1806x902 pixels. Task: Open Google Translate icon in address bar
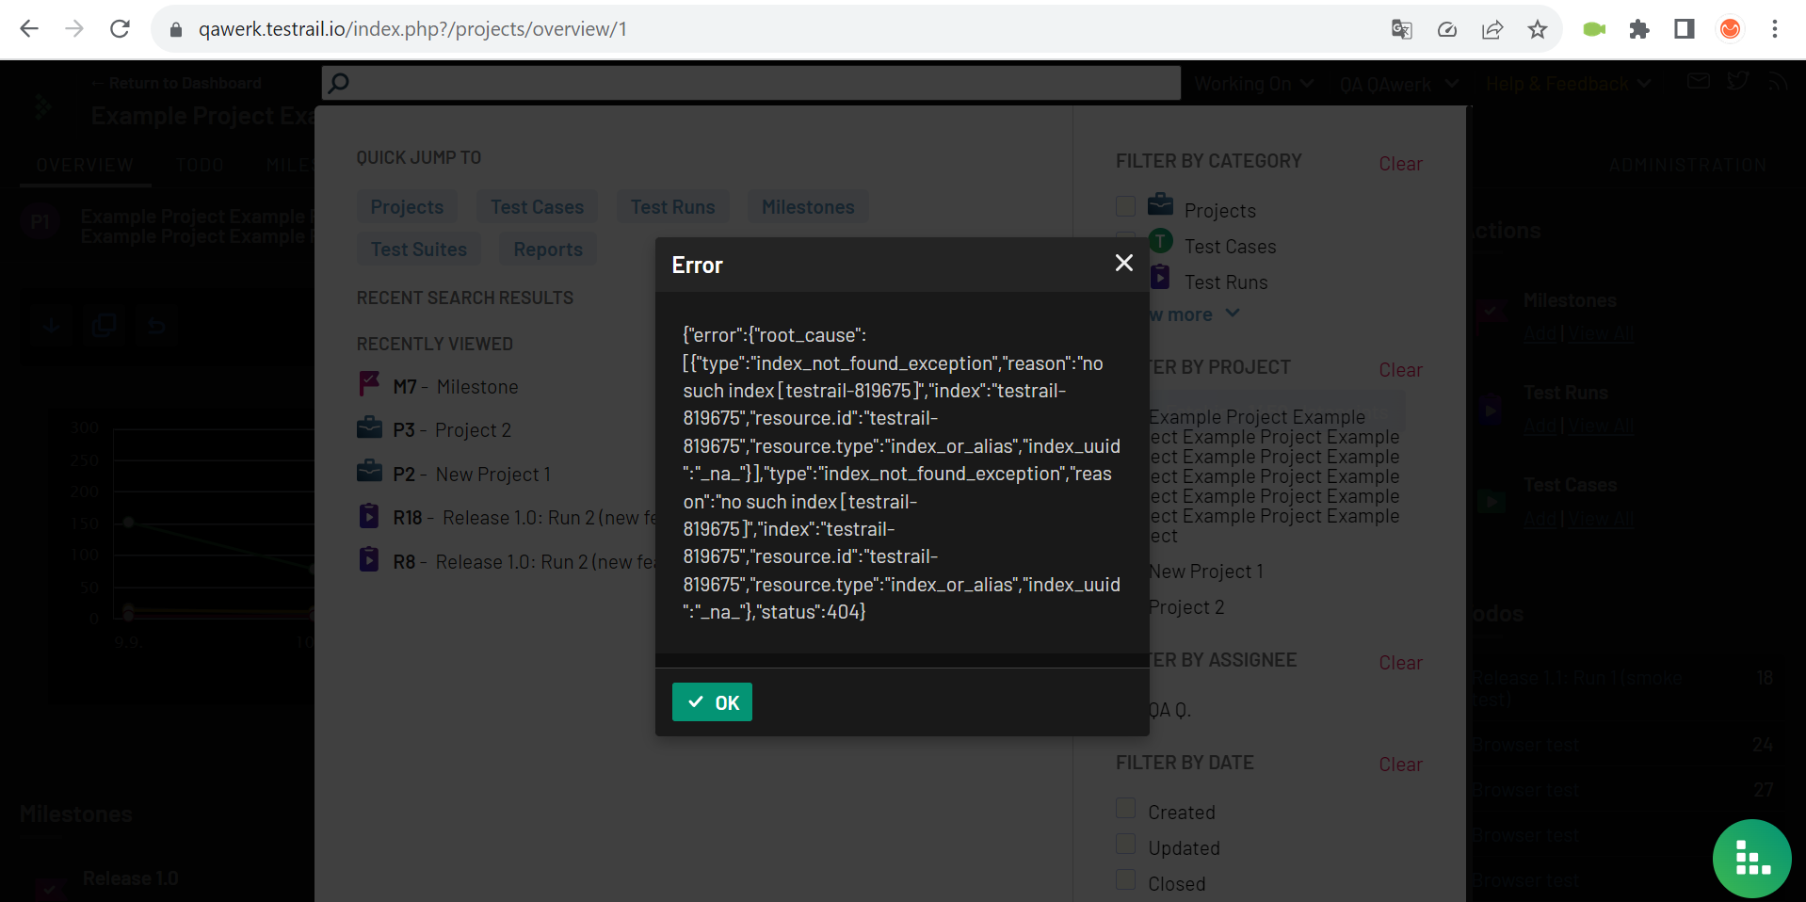(1401, 29)
